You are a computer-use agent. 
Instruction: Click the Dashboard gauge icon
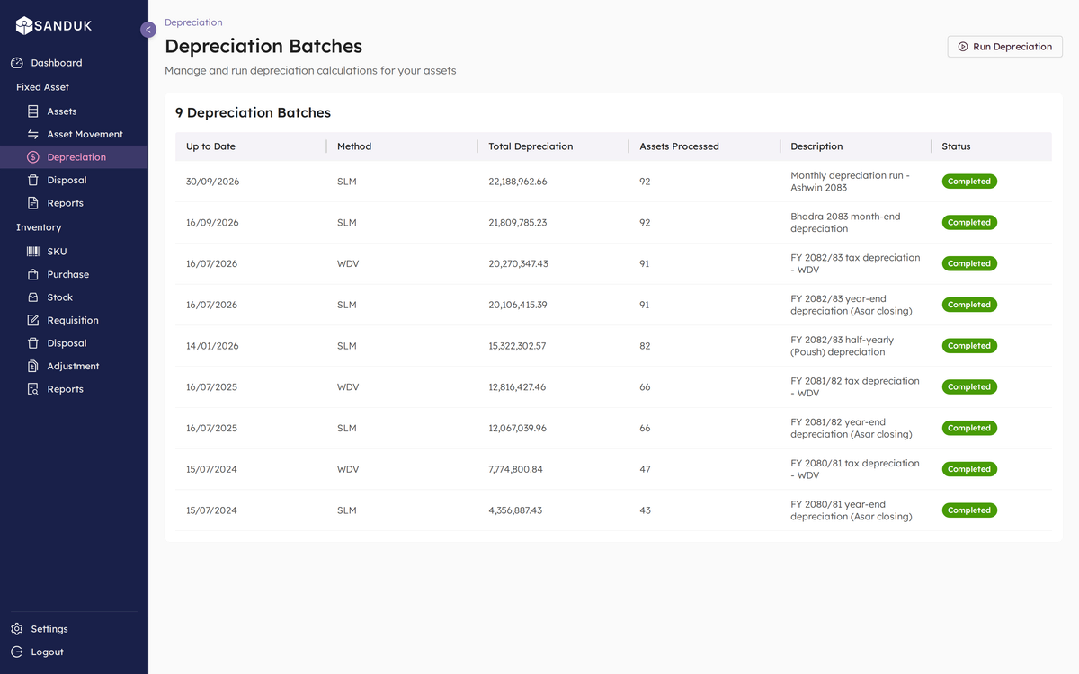tap(17, 63)
